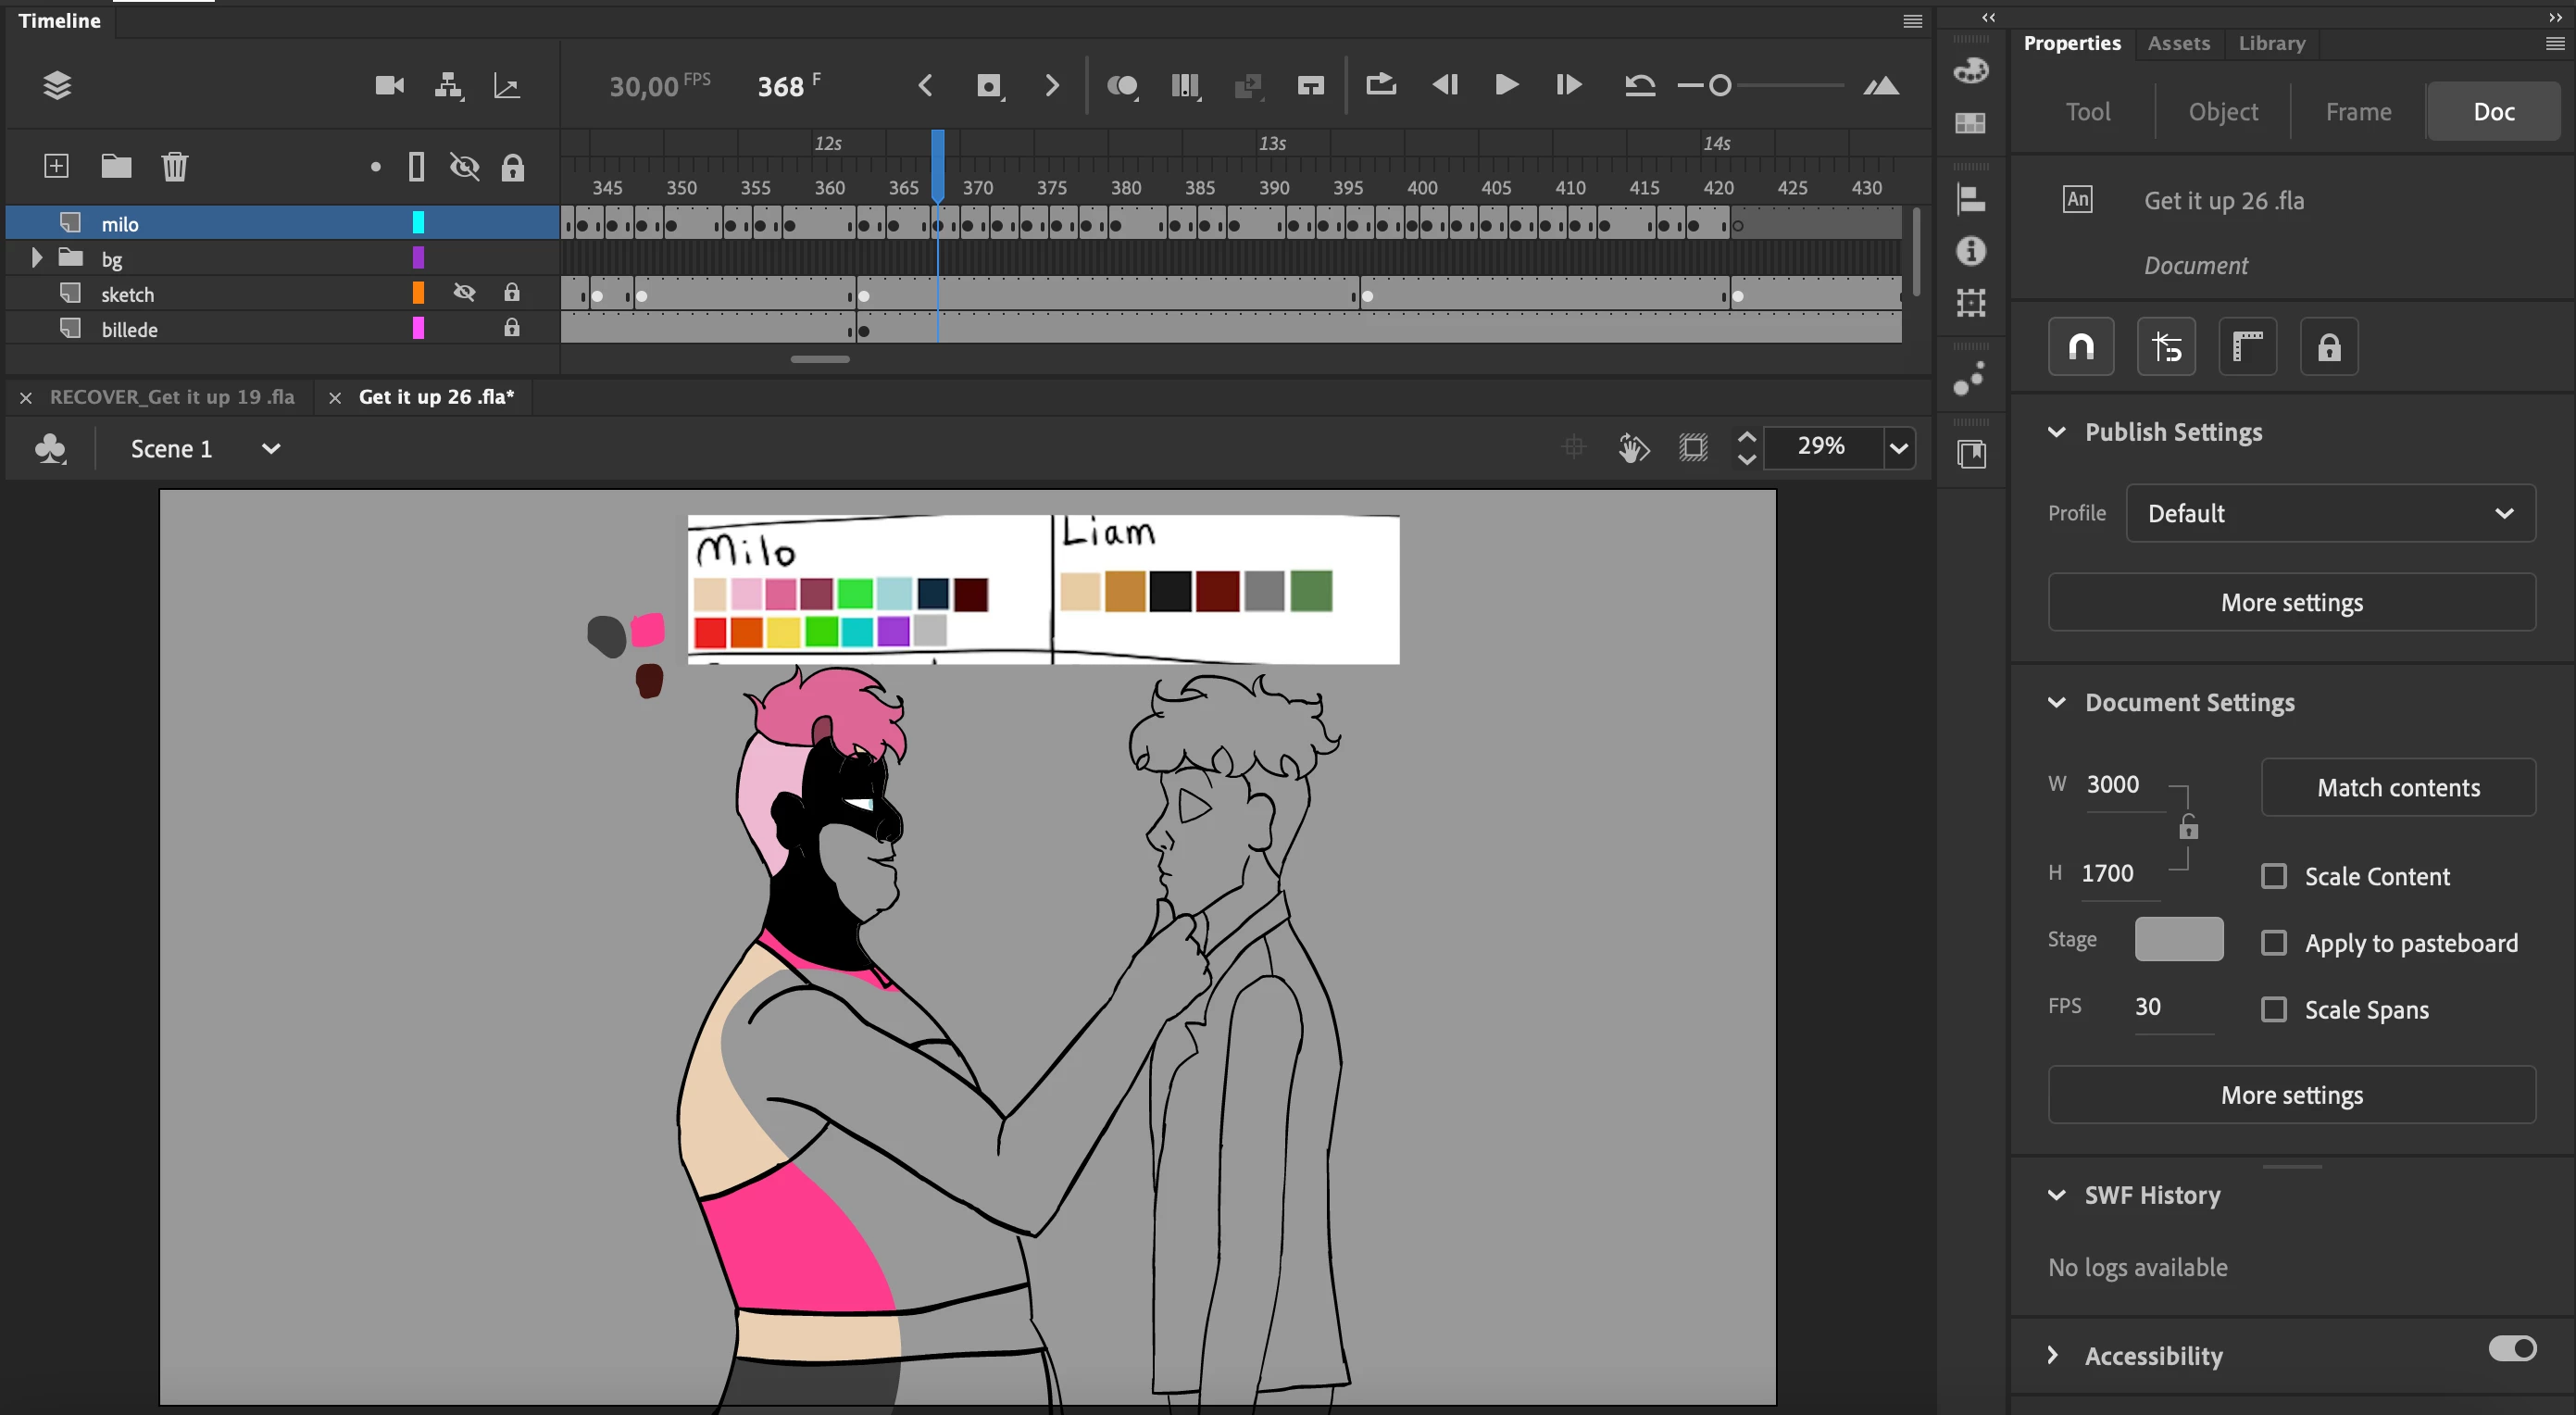Image resolution: width=2576 pixels, height=1415 pixels.
Task: Click the Add camera icon in timeline
Action: point(389,86)
